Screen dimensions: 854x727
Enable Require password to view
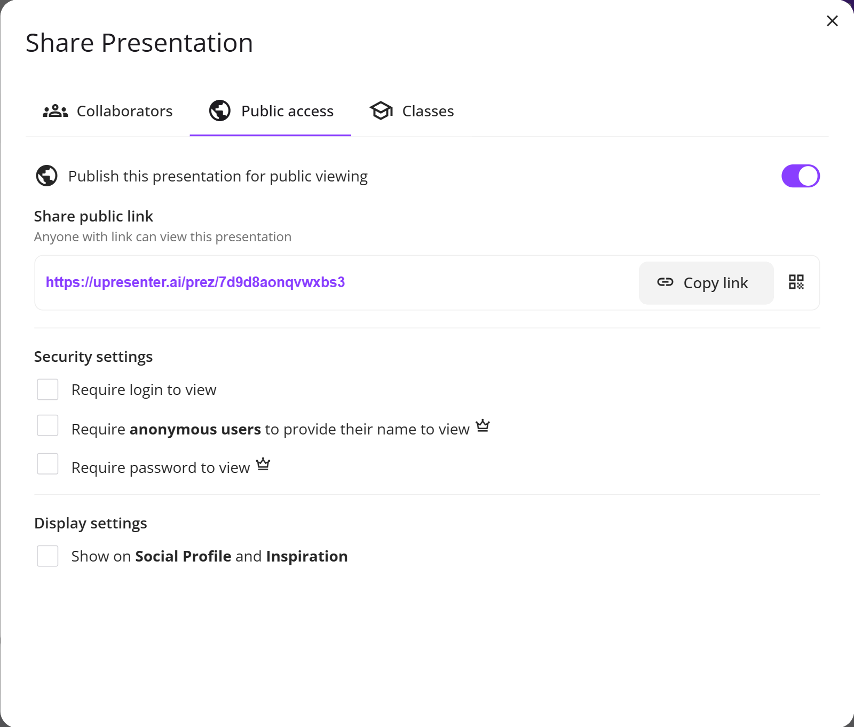coord(48,464)
